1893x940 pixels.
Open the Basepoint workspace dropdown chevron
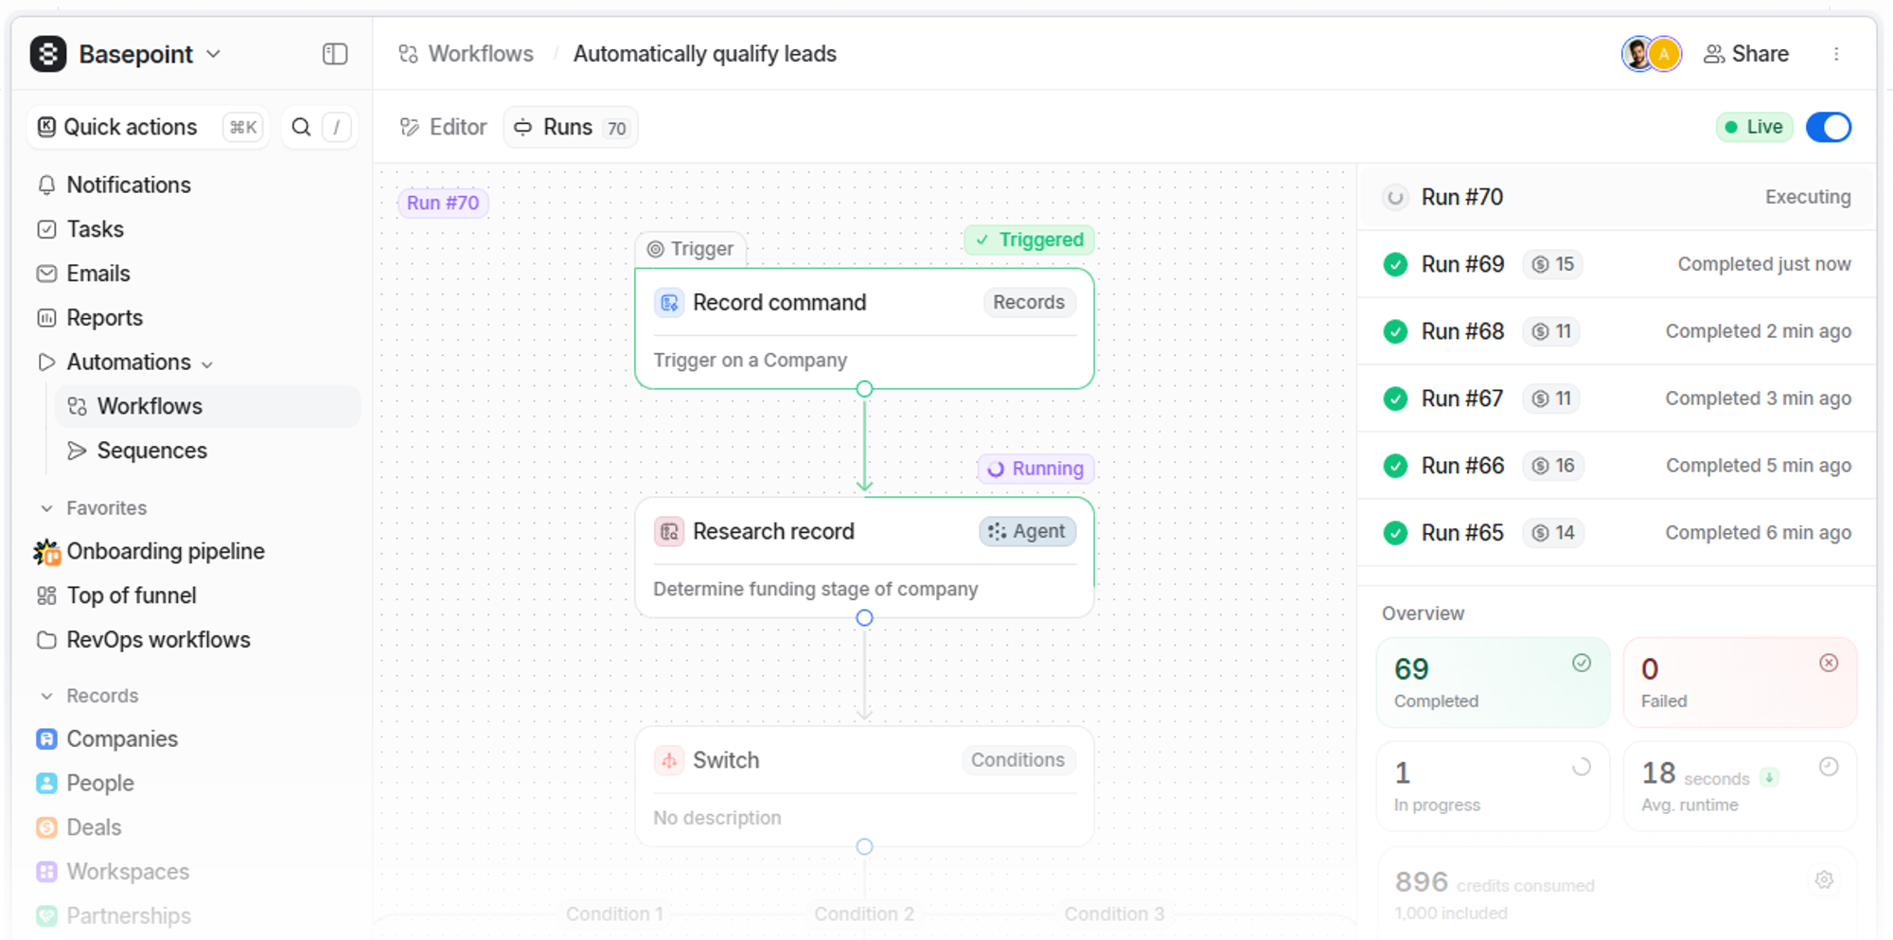214,54
